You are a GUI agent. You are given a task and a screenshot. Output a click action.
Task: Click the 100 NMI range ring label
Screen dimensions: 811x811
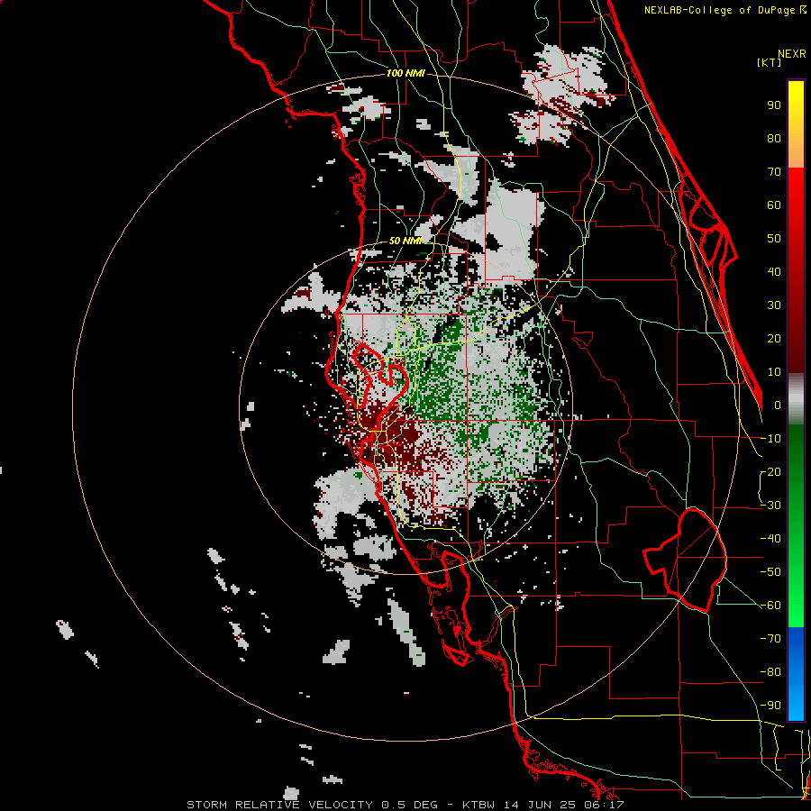tap(405, 74)
